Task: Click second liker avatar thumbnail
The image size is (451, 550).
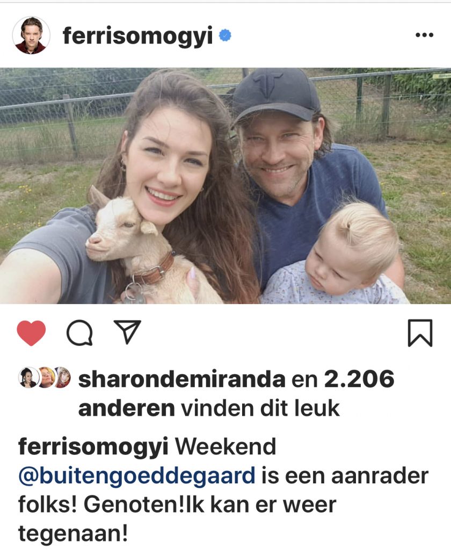Action: point(46,378)
